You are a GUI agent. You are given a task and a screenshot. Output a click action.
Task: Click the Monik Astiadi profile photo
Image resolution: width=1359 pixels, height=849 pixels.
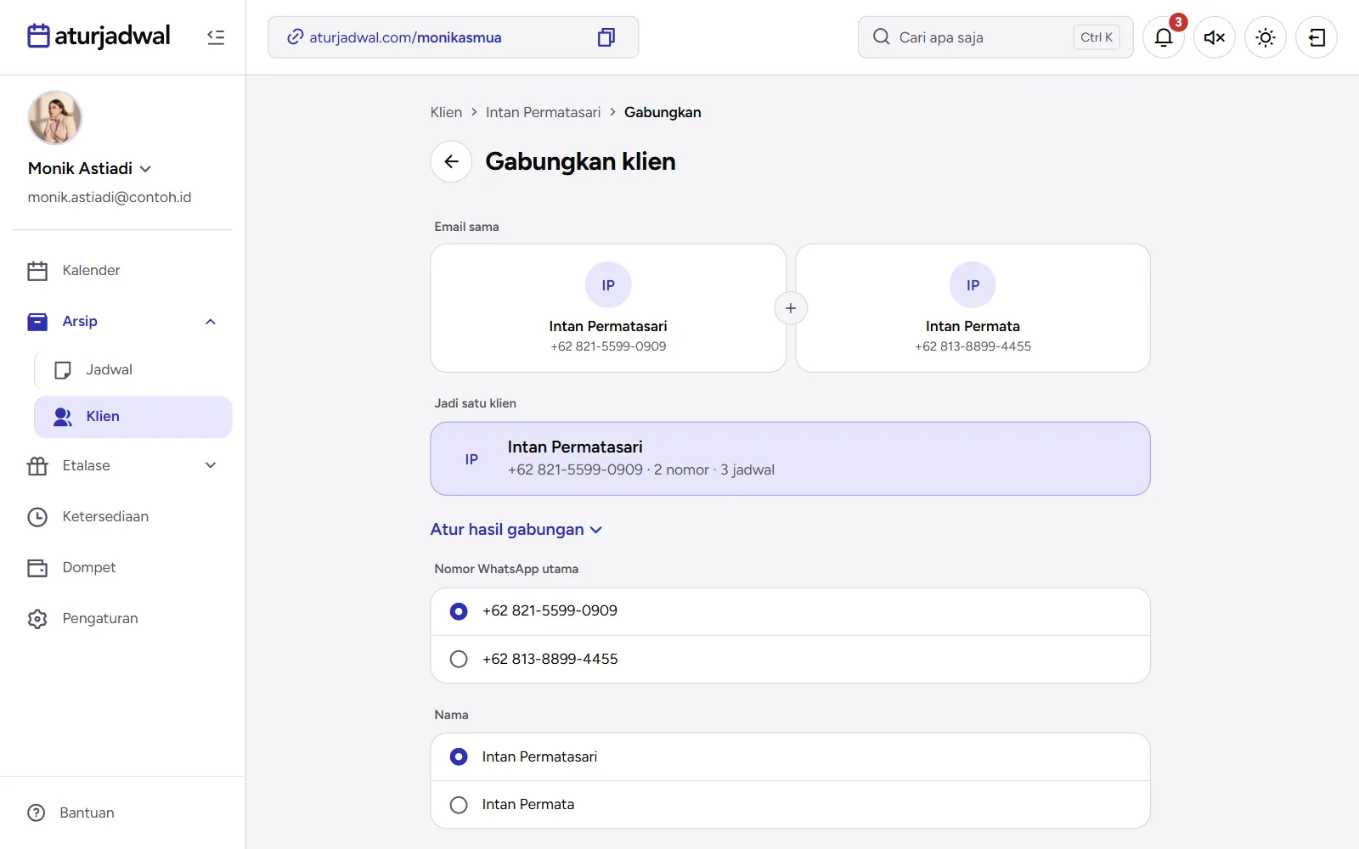pos(55,118)
